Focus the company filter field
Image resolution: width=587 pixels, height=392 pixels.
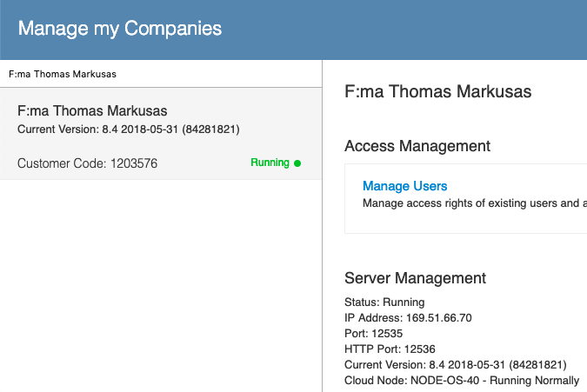point(161,74)
